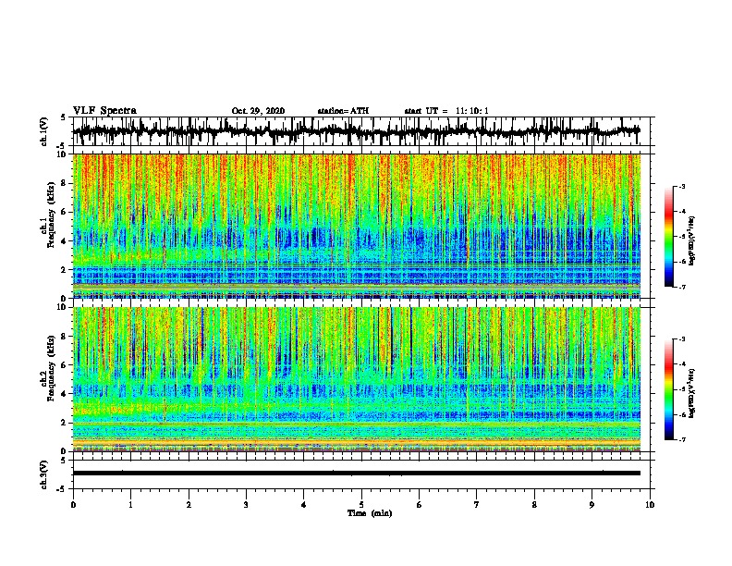The height and width of the screenshot is (566, 732).
Task: Click time axis tick label "0"
Action: tap(73, 504)
